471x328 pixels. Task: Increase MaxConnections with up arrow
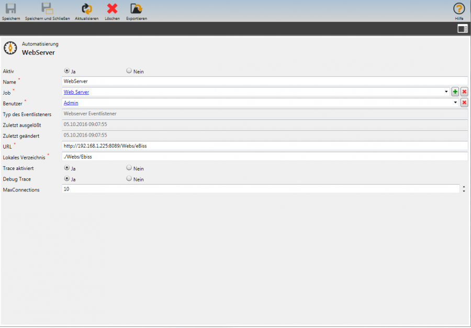pos(464,187)
